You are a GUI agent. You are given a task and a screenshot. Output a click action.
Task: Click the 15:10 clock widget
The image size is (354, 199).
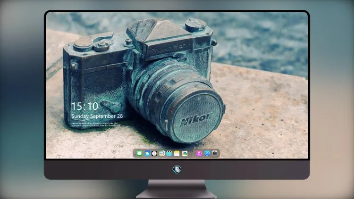84,106
